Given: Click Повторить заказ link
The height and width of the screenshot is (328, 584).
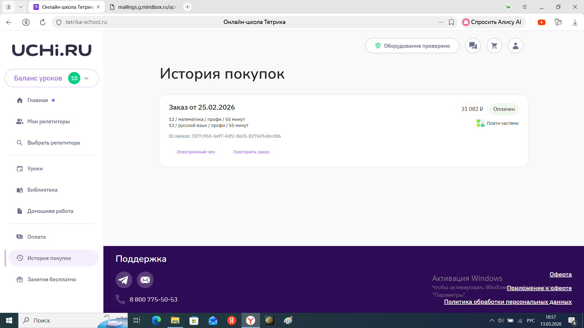Looking at the screenshot, I should coord(251,152).
